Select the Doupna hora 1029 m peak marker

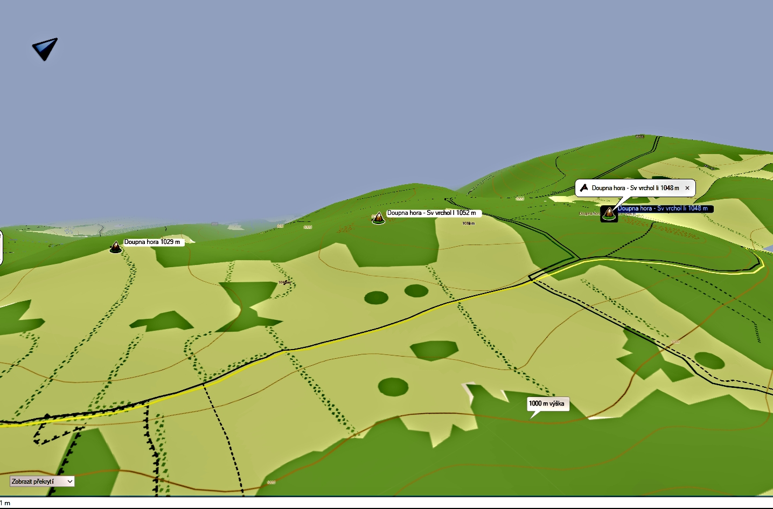[x=116, y=247]
